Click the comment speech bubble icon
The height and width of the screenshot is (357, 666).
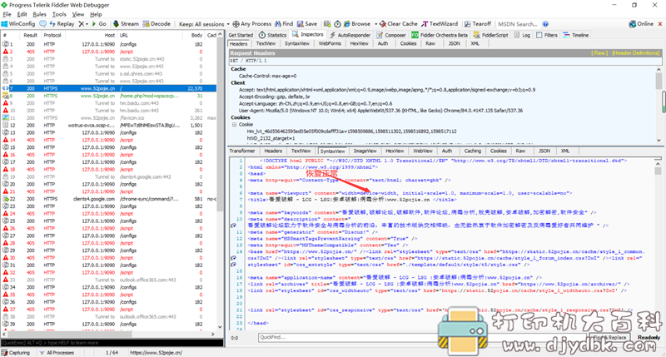coord(43,24)
